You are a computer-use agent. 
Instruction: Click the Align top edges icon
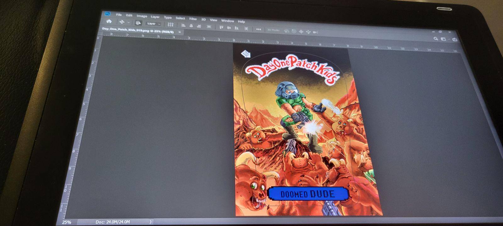221,27
